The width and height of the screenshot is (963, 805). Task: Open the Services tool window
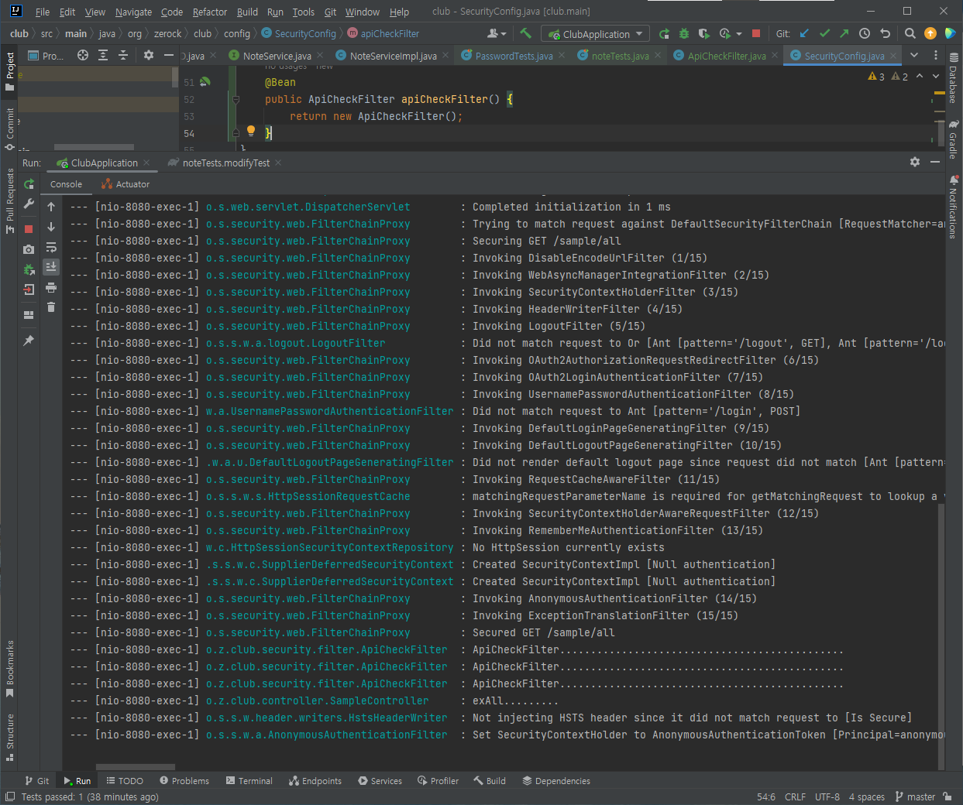tap(380, 780)
